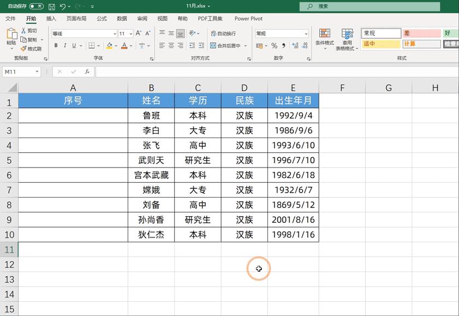Toggle bold formatting with the B icon

(56, 45)
